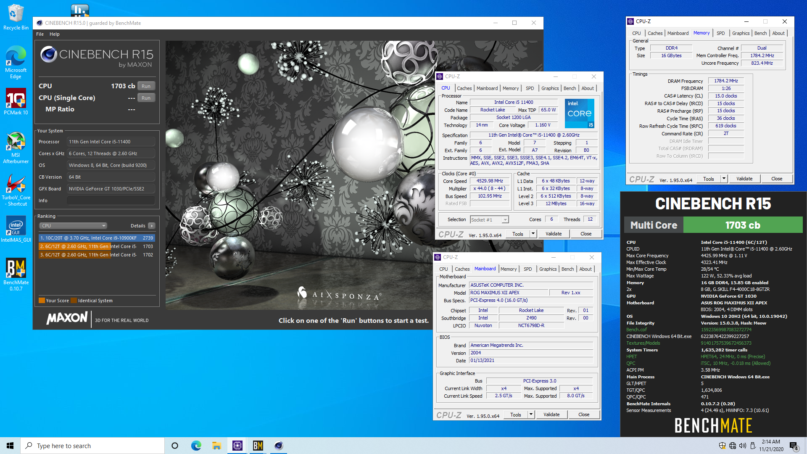Open Cortana circle icon on taskbar
The width and height of the screenshot is (807, 454).
pos(175,446)
